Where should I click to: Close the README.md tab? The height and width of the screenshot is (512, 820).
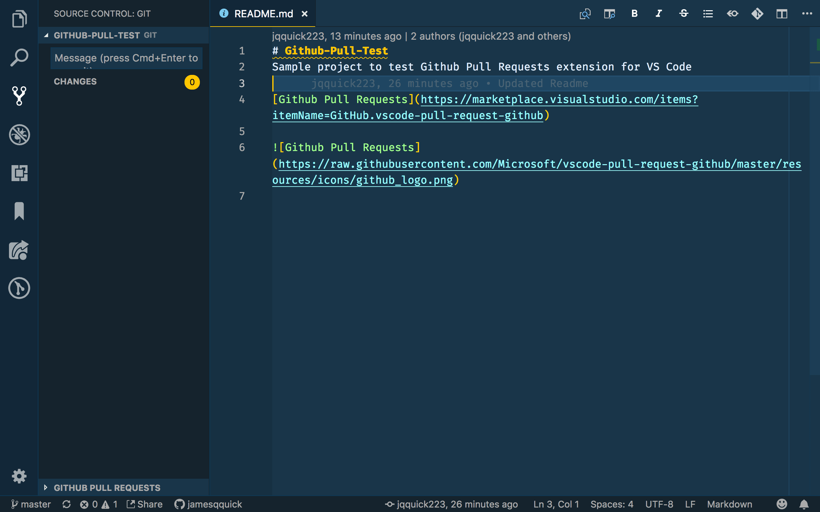[305, 14]
